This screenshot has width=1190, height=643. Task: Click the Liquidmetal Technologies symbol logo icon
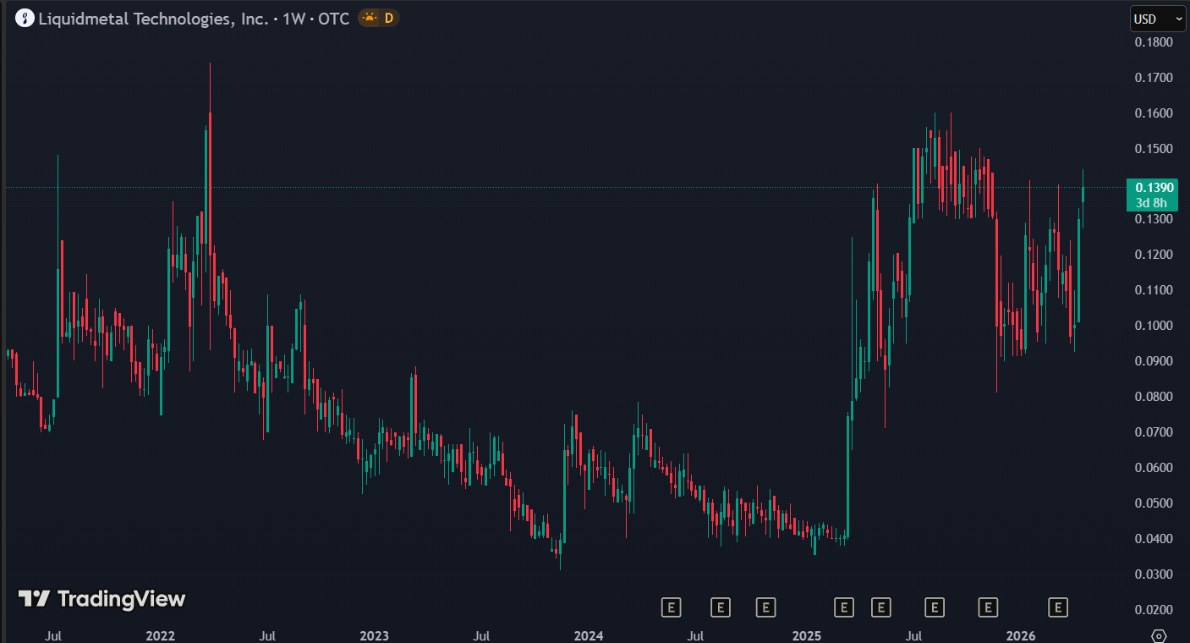[25, 18]
